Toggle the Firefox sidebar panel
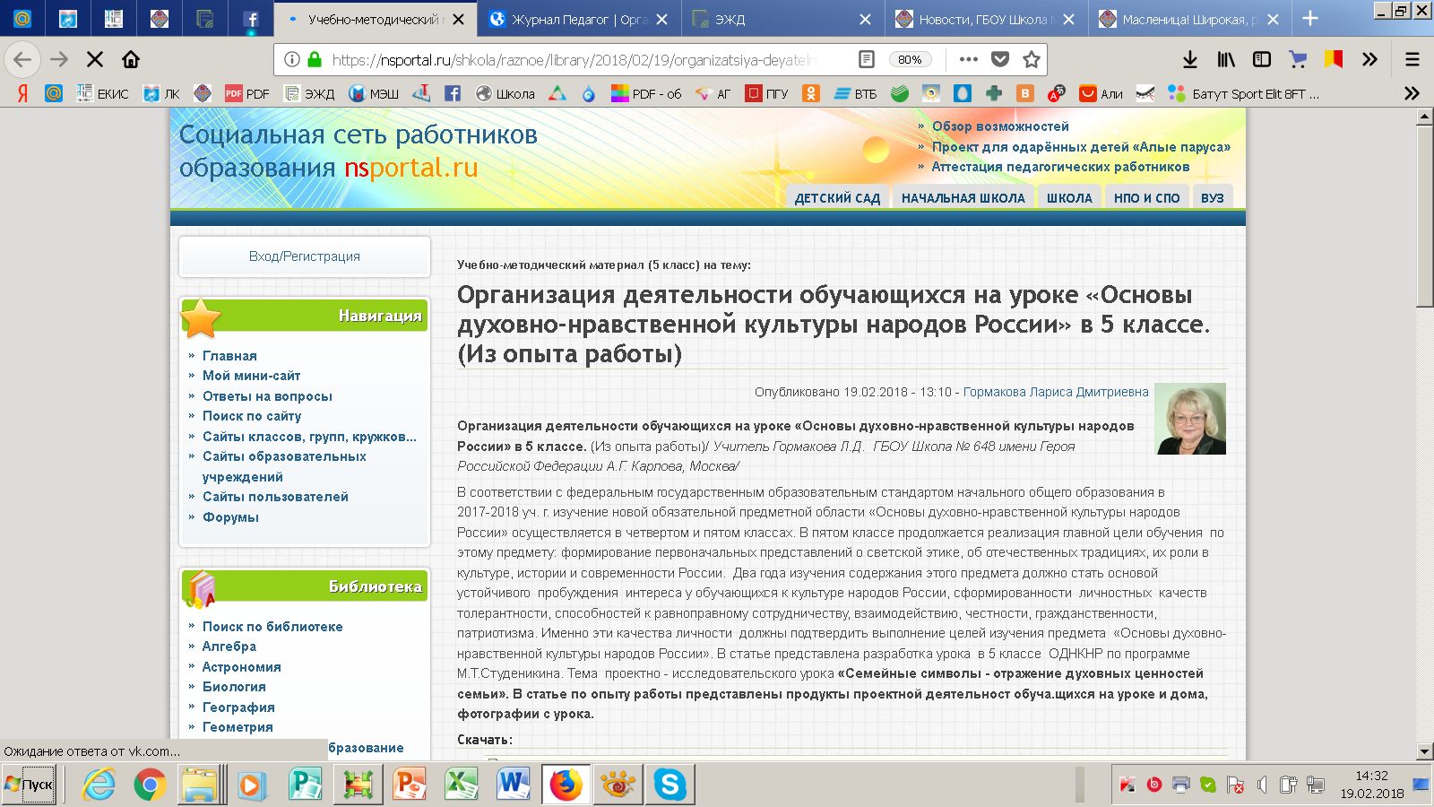 pos(1261,59)
